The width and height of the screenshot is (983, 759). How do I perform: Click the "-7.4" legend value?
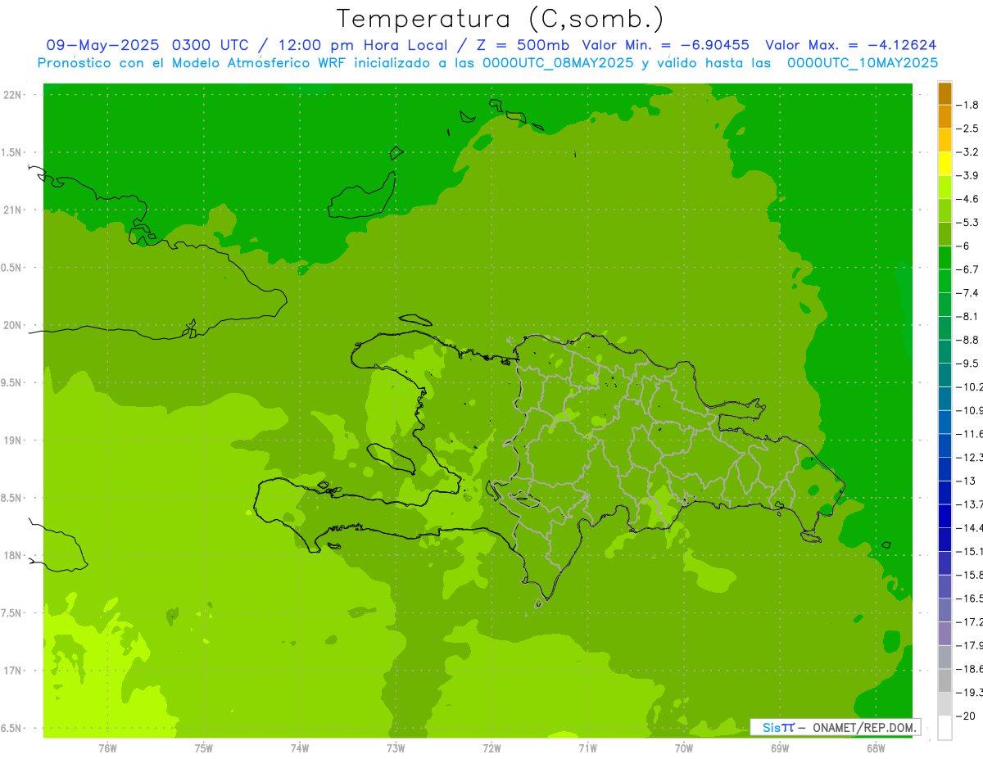967,293
